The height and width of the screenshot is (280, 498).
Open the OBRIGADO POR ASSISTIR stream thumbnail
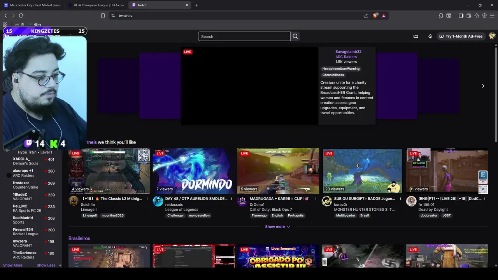tap(278, 256)
